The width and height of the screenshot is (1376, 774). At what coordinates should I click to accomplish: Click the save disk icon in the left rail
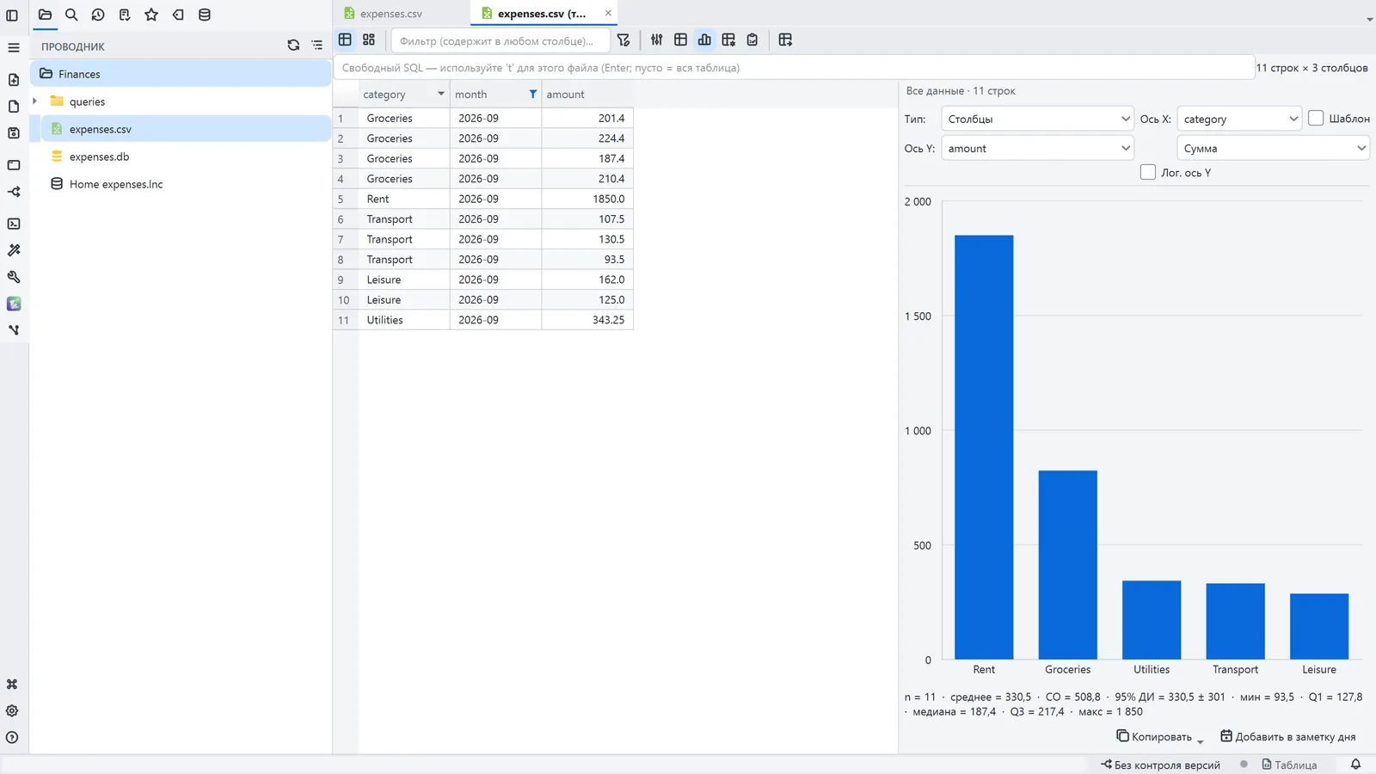(14, 133)
